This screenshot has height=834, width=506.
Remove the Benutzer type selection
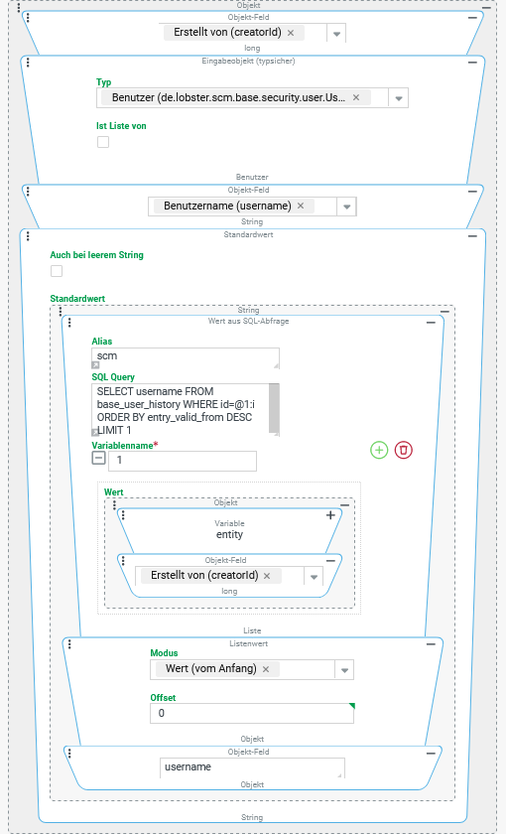click(356, 97)
